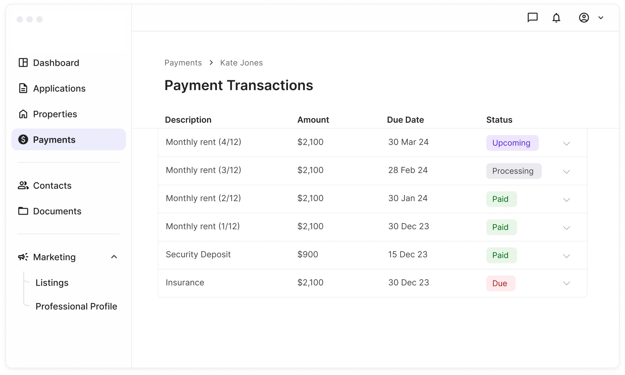Open the Kate Jones breadcrumb
Image resolution: width=625 pixels, height=375 pixels.
tap(241, 62)
